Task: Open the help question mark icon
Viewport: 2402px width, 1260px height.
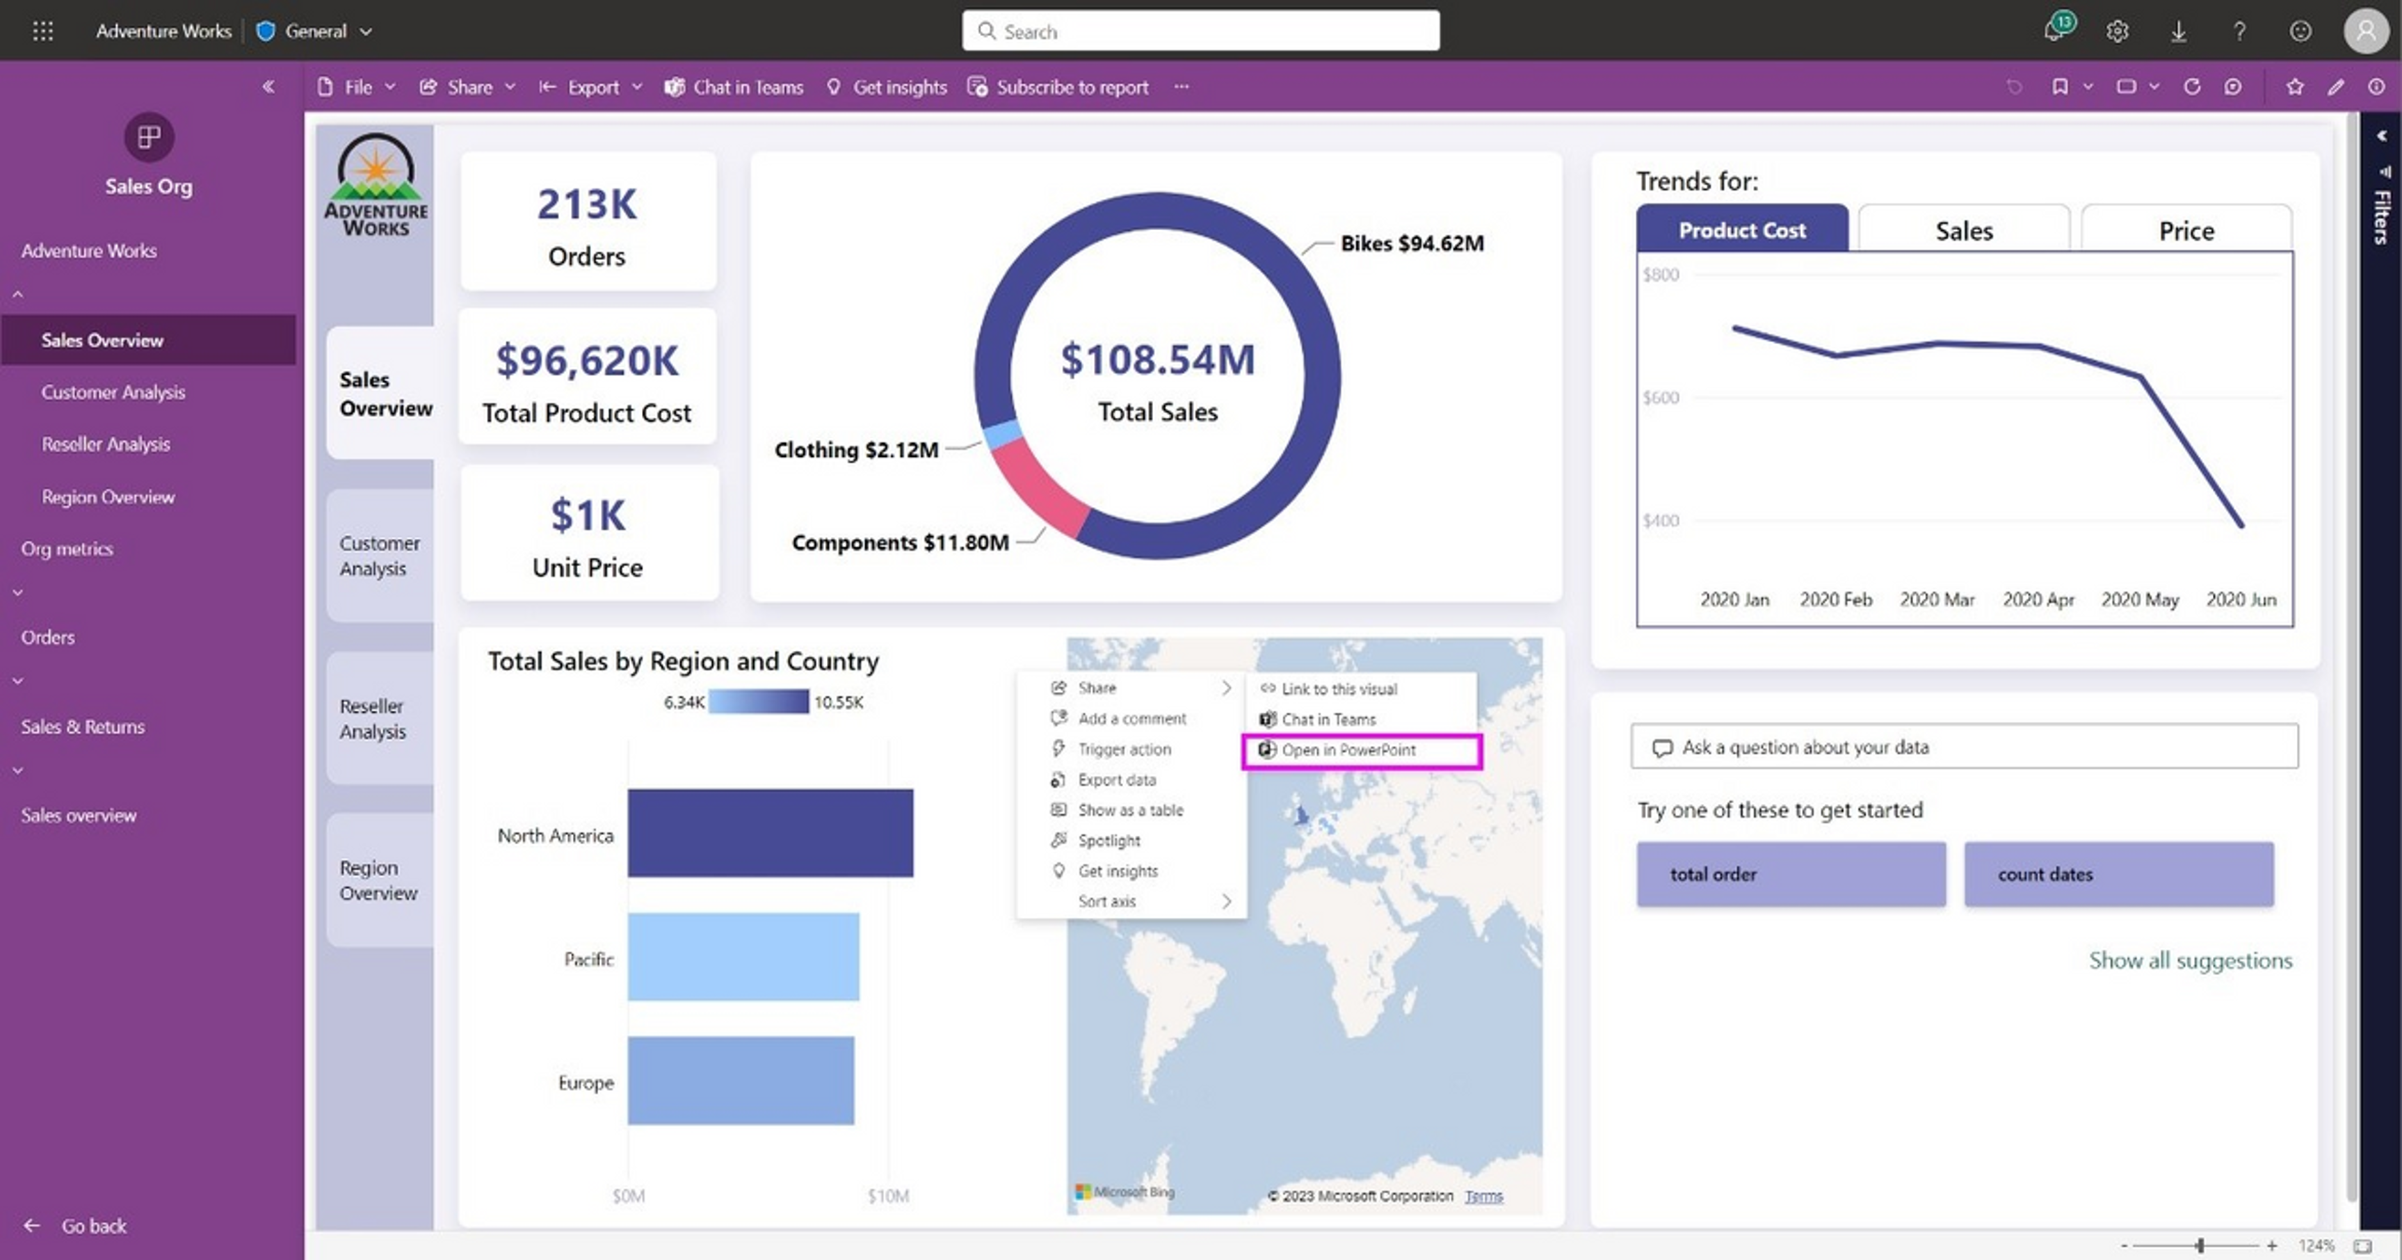Action: [x=2239, y=31]
